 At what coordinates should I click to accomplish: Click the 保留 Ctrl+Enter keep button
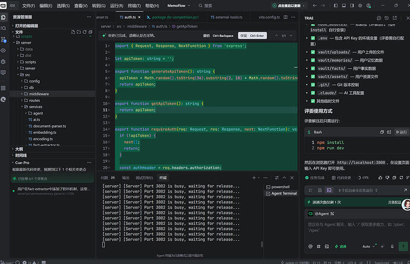coord(253,36)
